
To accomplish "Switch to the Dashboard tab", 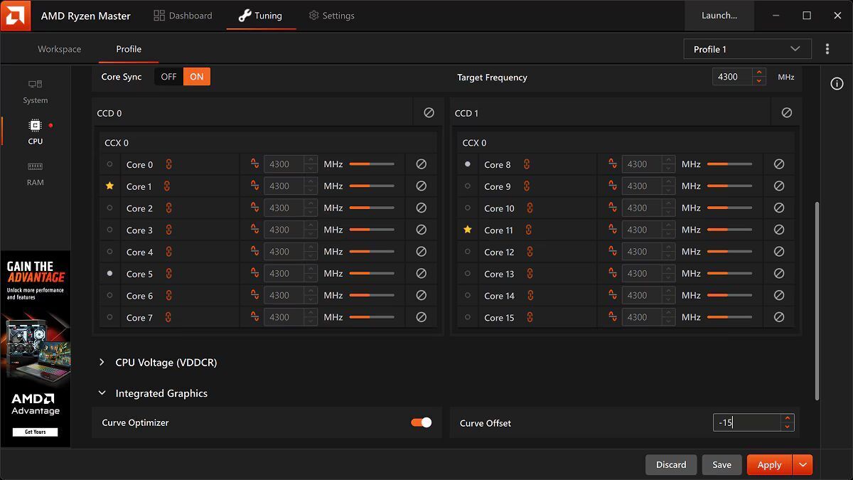I will click(183, 16).
